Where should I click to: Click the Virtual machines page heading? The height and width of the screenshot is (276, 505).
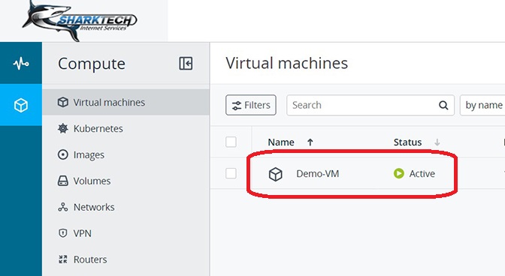point(286,63)
